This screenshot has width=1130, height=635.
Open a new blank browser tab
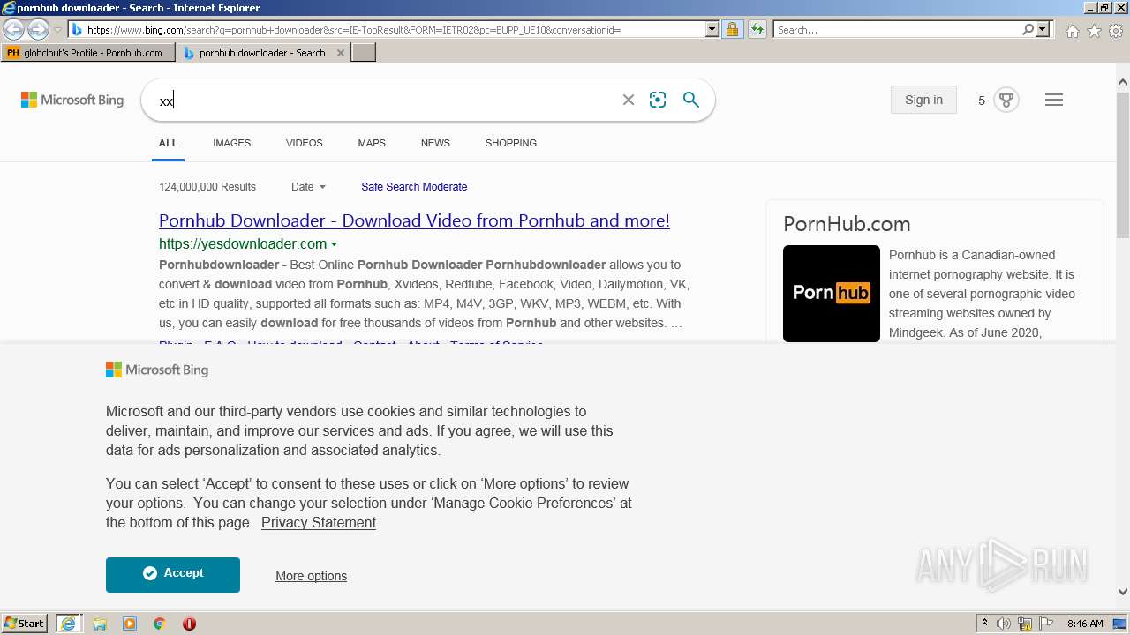pos(364,53)
